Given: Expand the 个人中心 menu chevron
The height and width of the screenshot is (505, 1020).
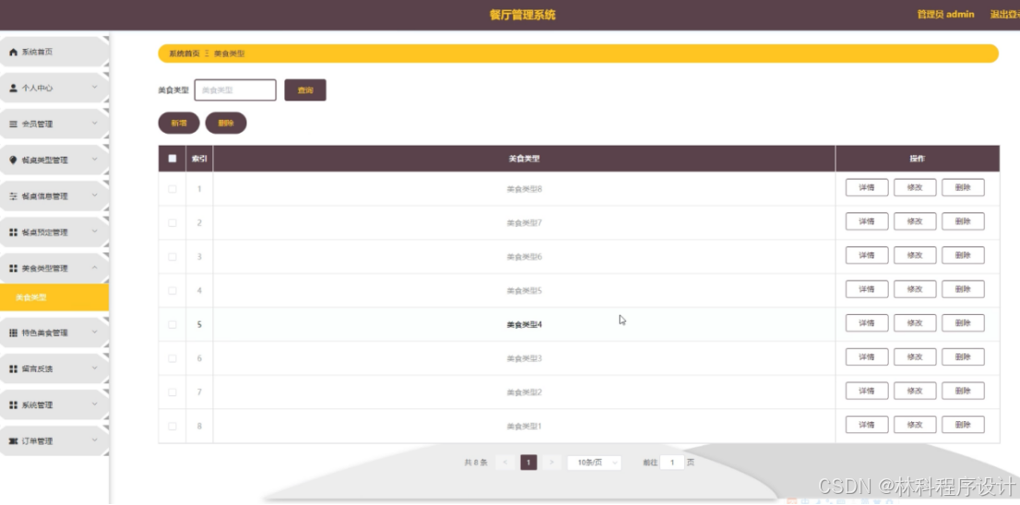Looking at the screenshot, I should (94, 88).
